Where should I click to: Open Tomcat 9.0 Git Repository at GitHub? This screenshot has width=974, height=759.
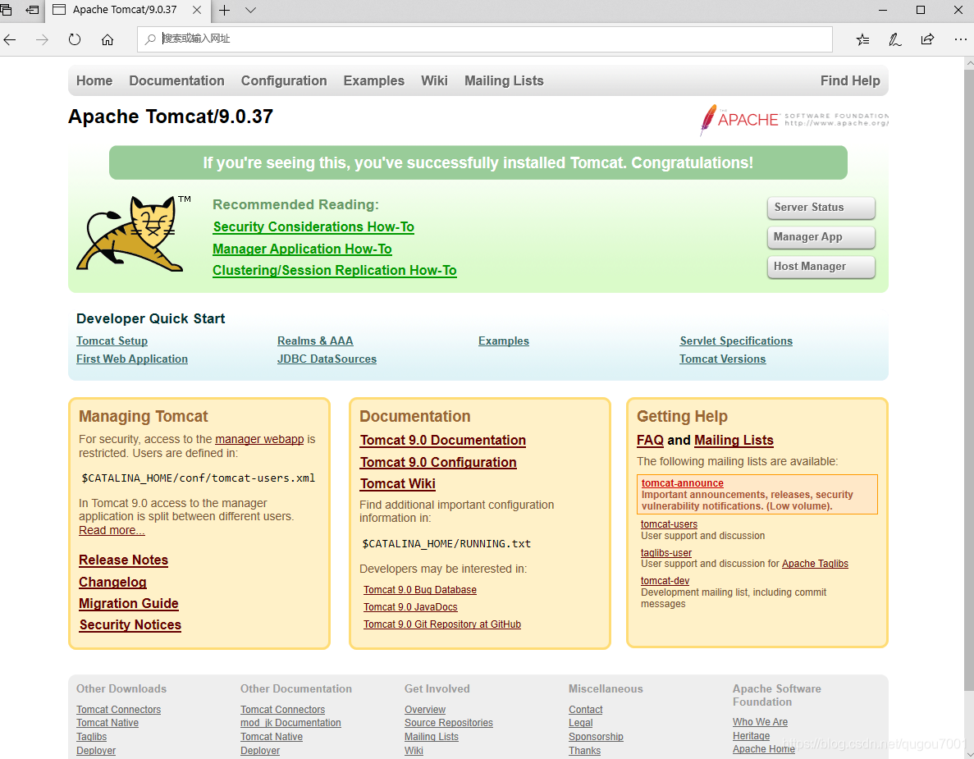tap(442, 624)
